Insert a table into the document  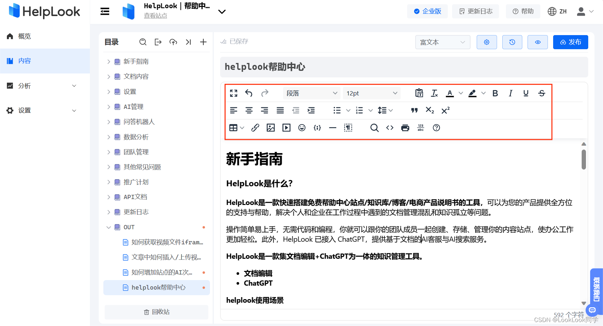pos(234,128)
